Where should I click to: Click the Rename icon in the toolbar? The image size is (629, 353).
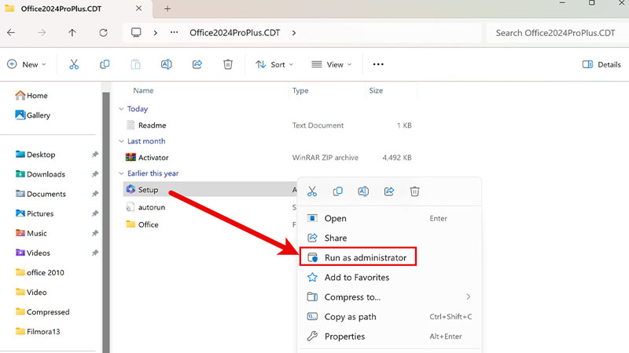(166, 64)
